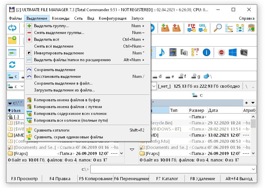Screen dimensions: 266x188
Task: Click the blue information icon
Action: pyautogui.click(x=206, y=52)
